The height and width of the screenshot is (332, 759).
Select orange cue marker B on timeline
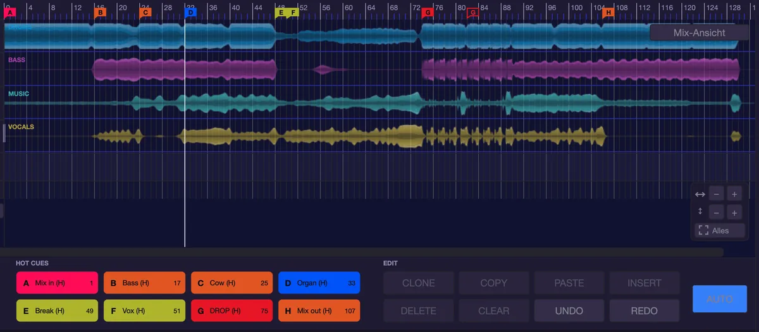[100, 12]
